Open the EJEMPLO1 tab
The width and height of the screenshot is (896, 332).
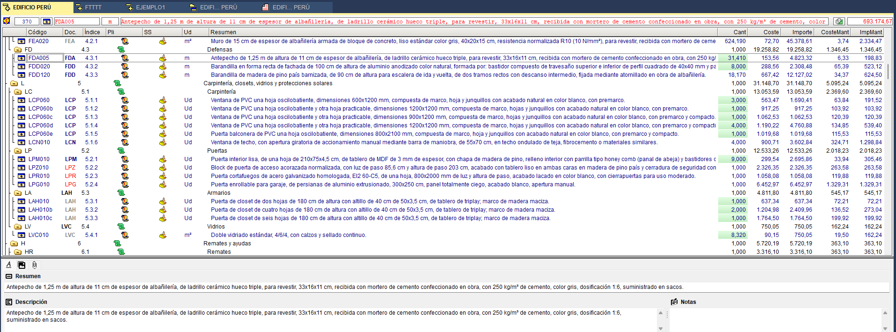point(150,7)
